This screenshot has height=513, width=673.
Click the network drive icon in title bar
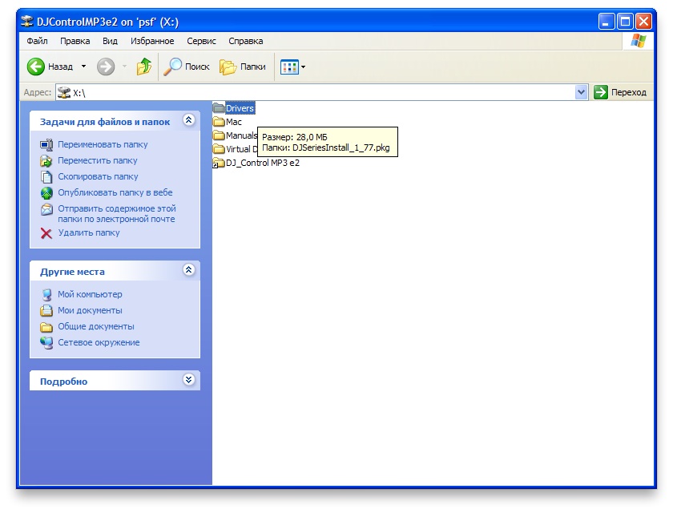click(27, 21)
